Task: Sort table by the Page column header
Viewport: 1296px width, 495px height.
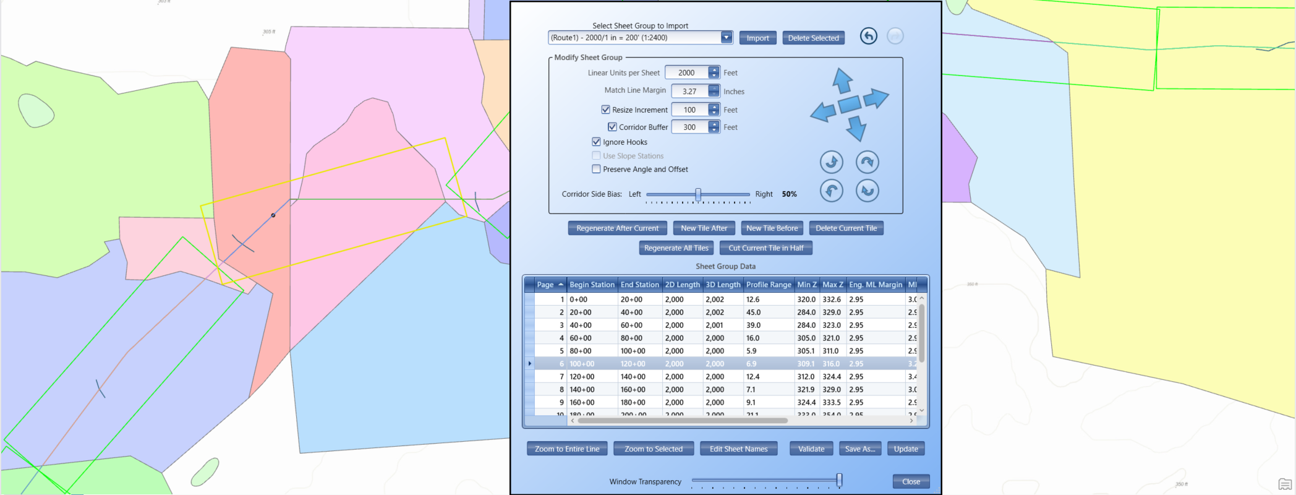Action: (551, 285)
